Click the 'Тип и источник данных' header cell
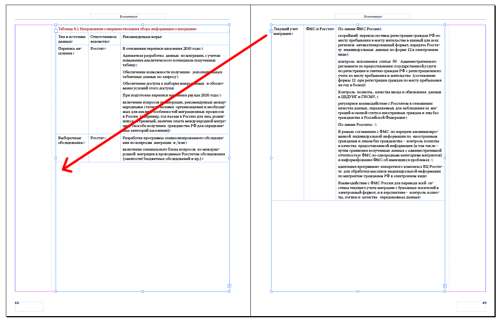This screenshot has width=500, height=322. (x=72, y=39)
